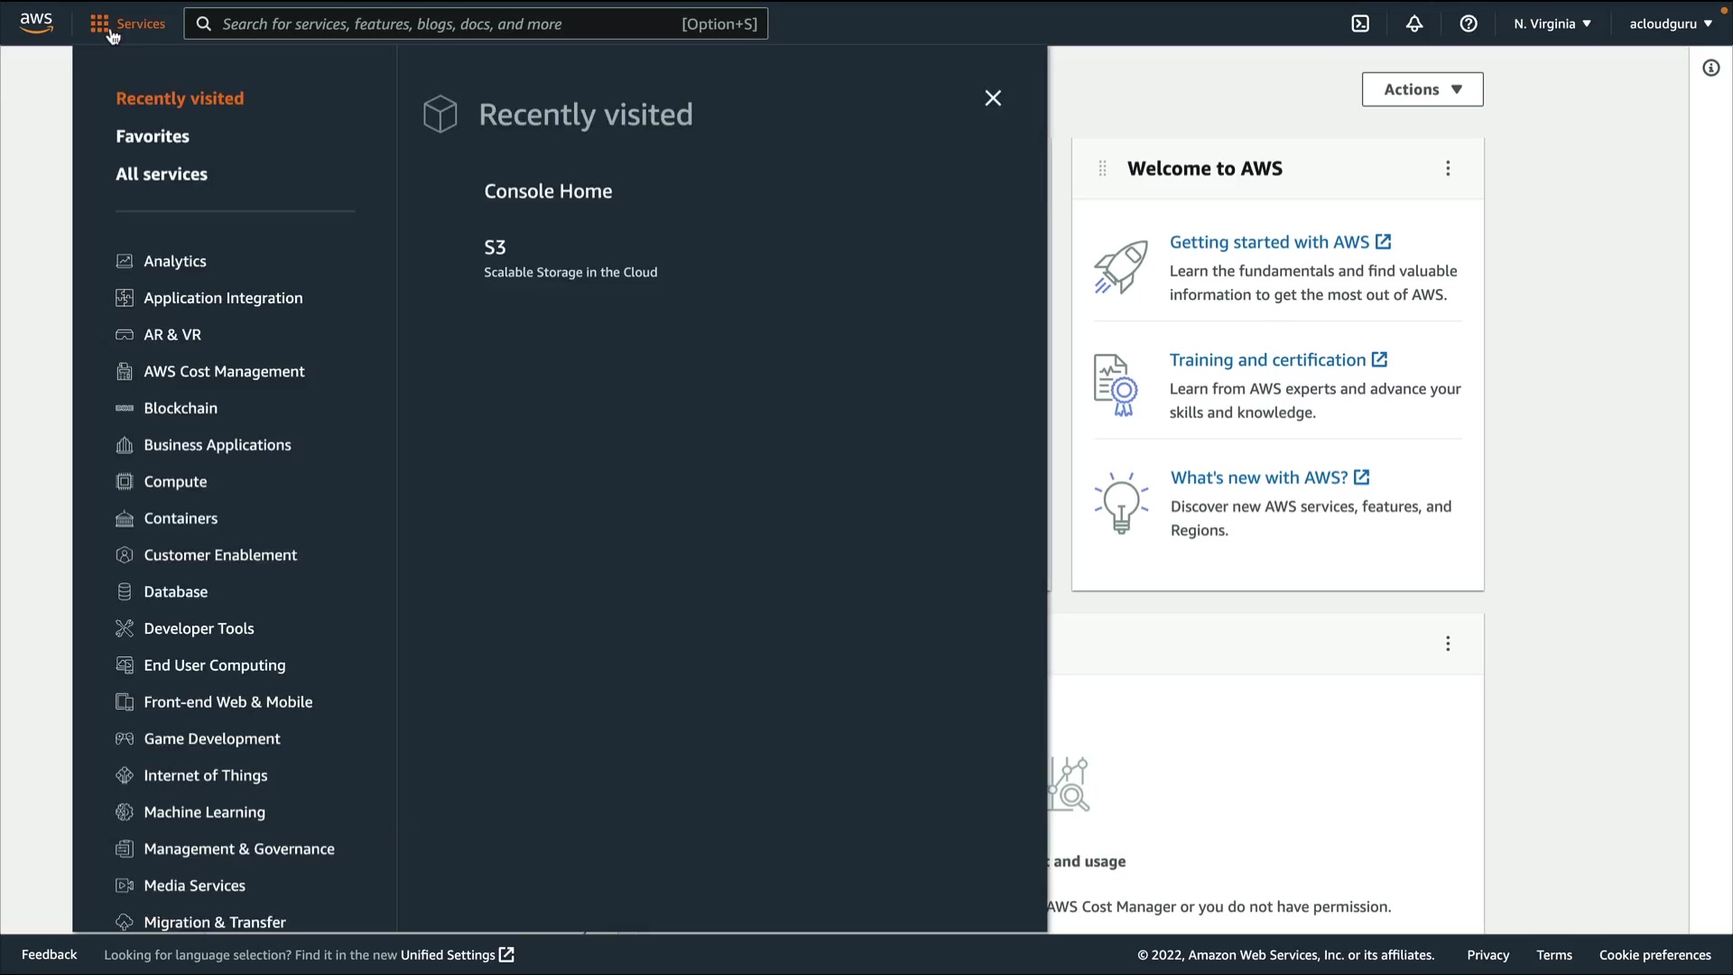Click the AWS logo

point(36,23)
